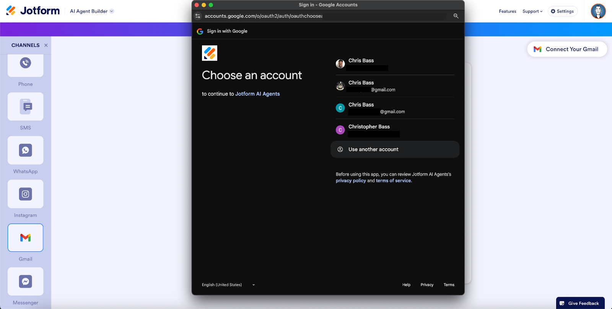The width and height of the screenshot is (612, 309).
Task: Click the Jotform logo
Action: tap(33, 11)
